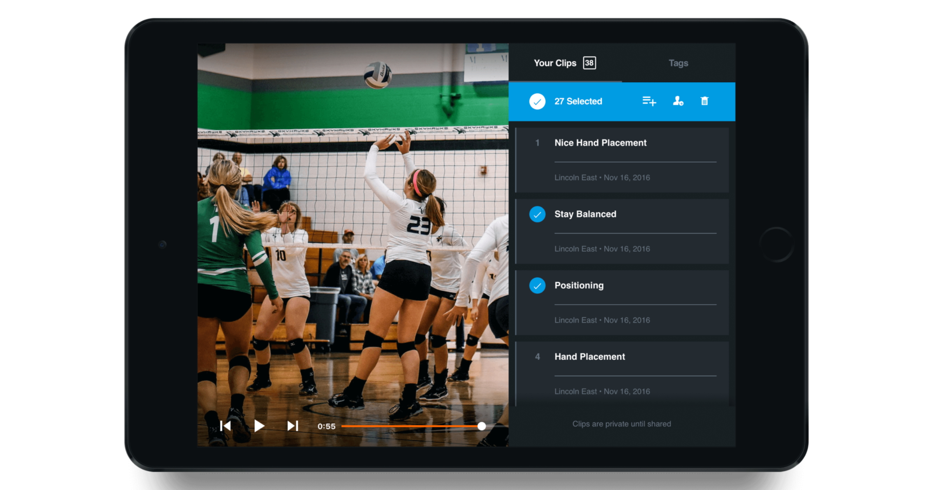Jump back to the previous clip
Image resolution: width=933 pixels, height=490 pixels.
coord(225,426)
